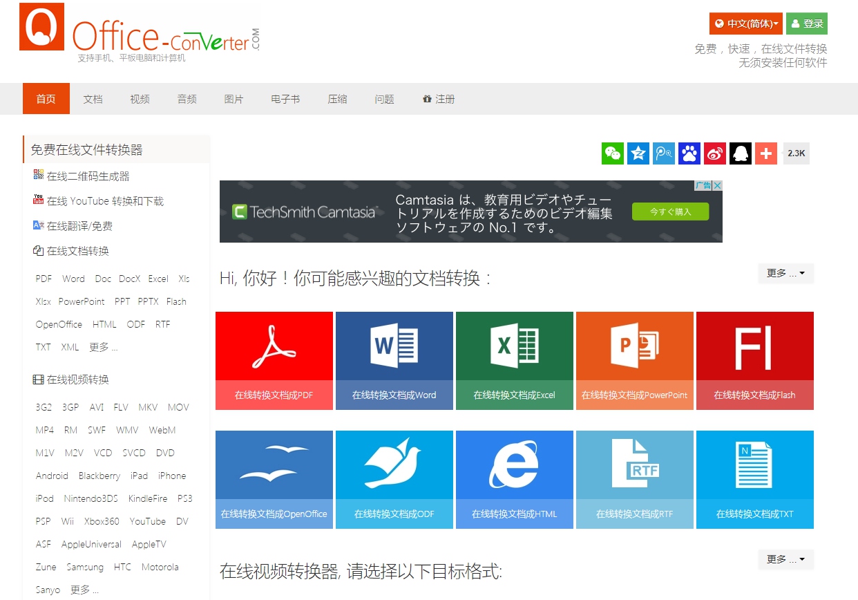Viewport: 858px width, 600px height.
Task: Switch to the 视频 tab
Action: tap(139, 99)
